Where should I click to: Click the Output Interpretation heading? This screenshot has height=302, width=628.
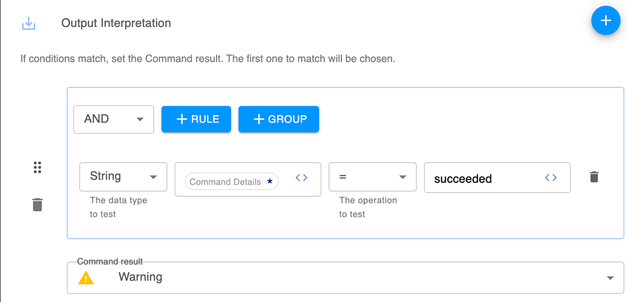coord(116,23)
